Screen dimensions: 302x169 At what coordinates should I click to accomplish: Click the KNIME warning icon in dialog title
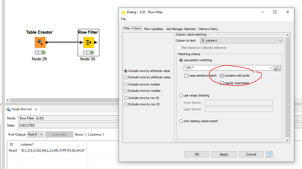tap(123, 12)
